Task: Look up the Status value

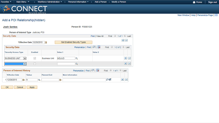Action: coord(39,80)
